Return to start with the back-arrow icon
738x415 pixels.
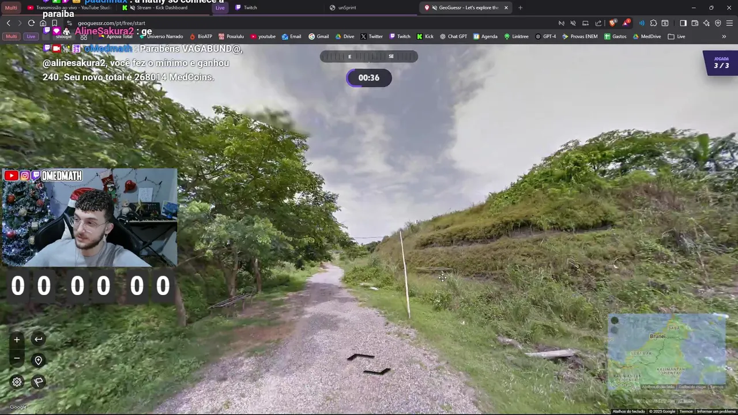pos(38,339)
